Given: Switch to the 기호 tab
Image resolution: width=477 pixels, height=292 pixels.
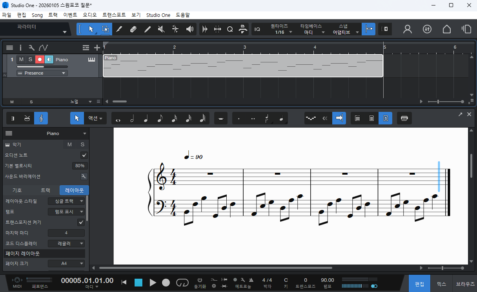Looking at the screenshot, I should point(17,190).
